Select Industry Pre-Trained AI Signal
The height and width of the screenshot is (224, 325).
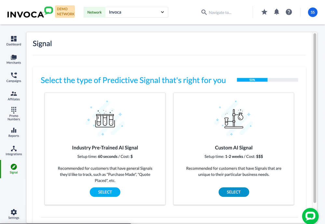tap(105, 192)
